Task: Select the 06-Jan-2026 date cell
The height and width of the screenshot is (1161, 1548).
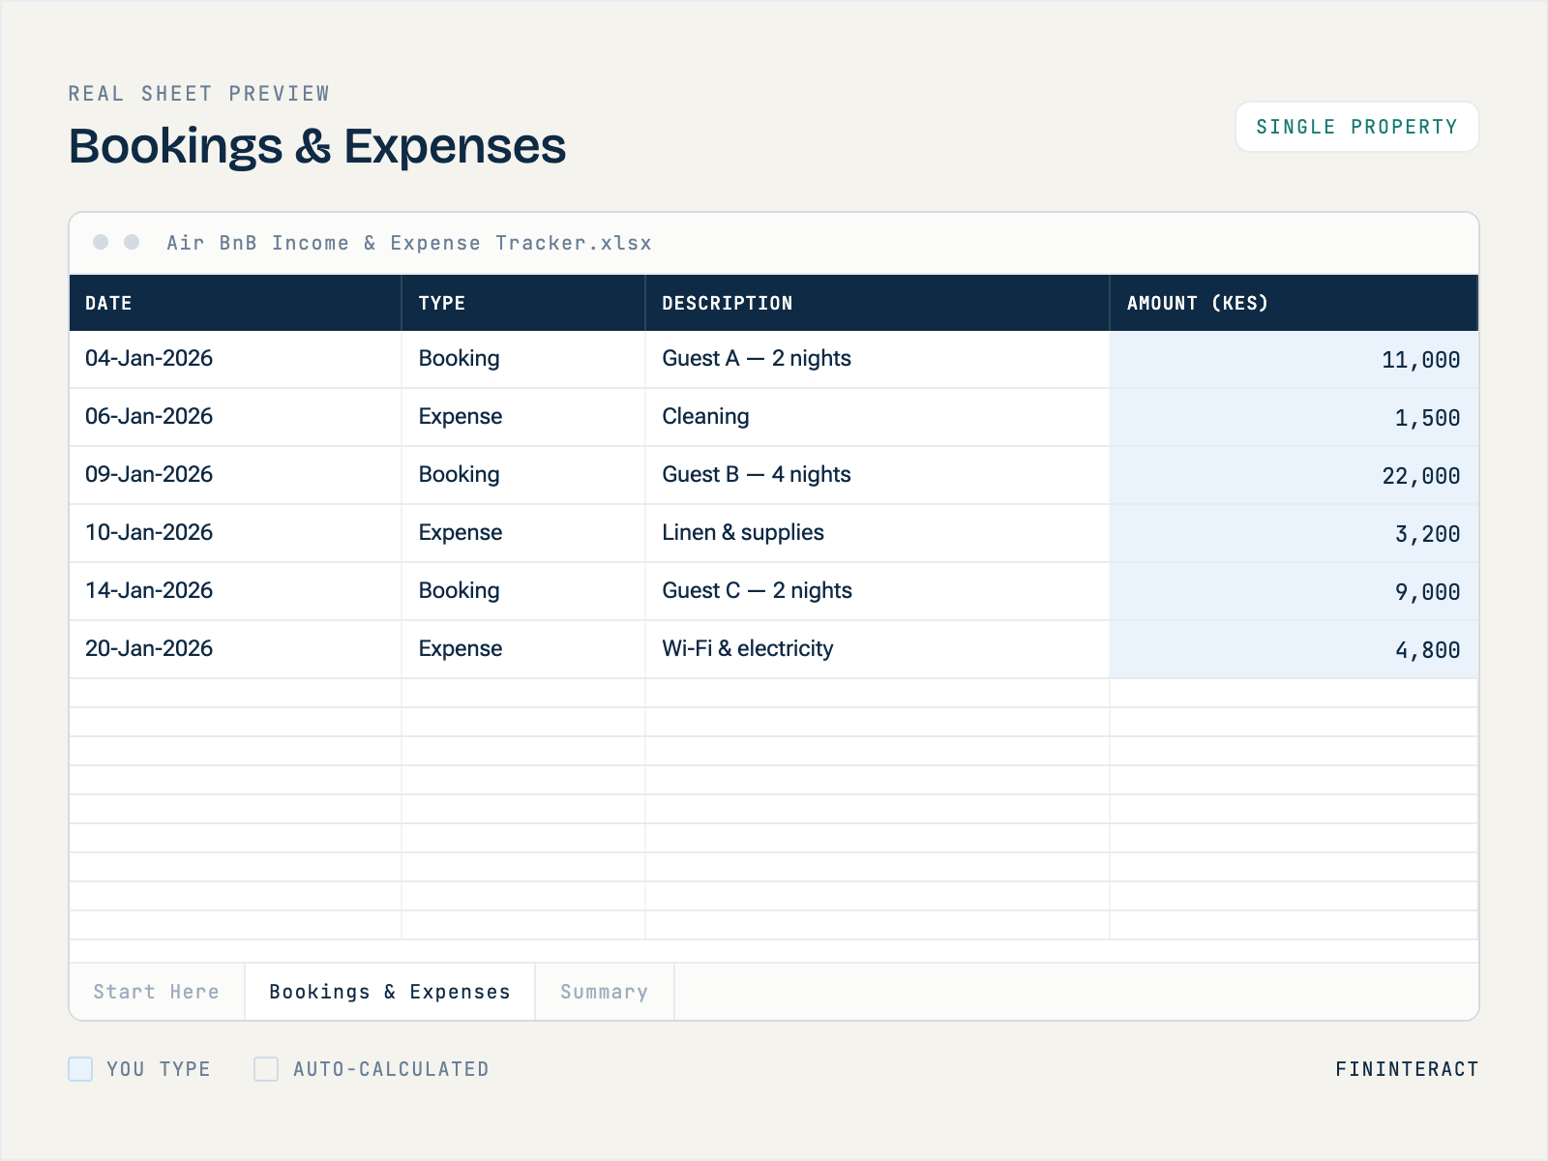Action: point(235,417)
